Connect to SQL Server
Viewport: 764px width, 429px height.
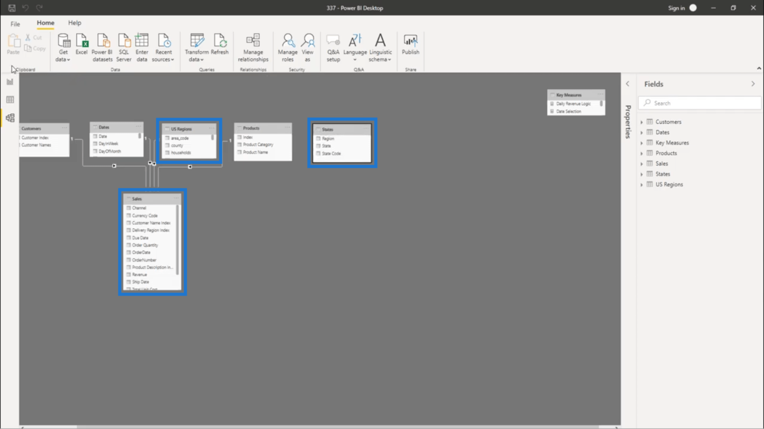pyautogui.click(x=123, y=48)
